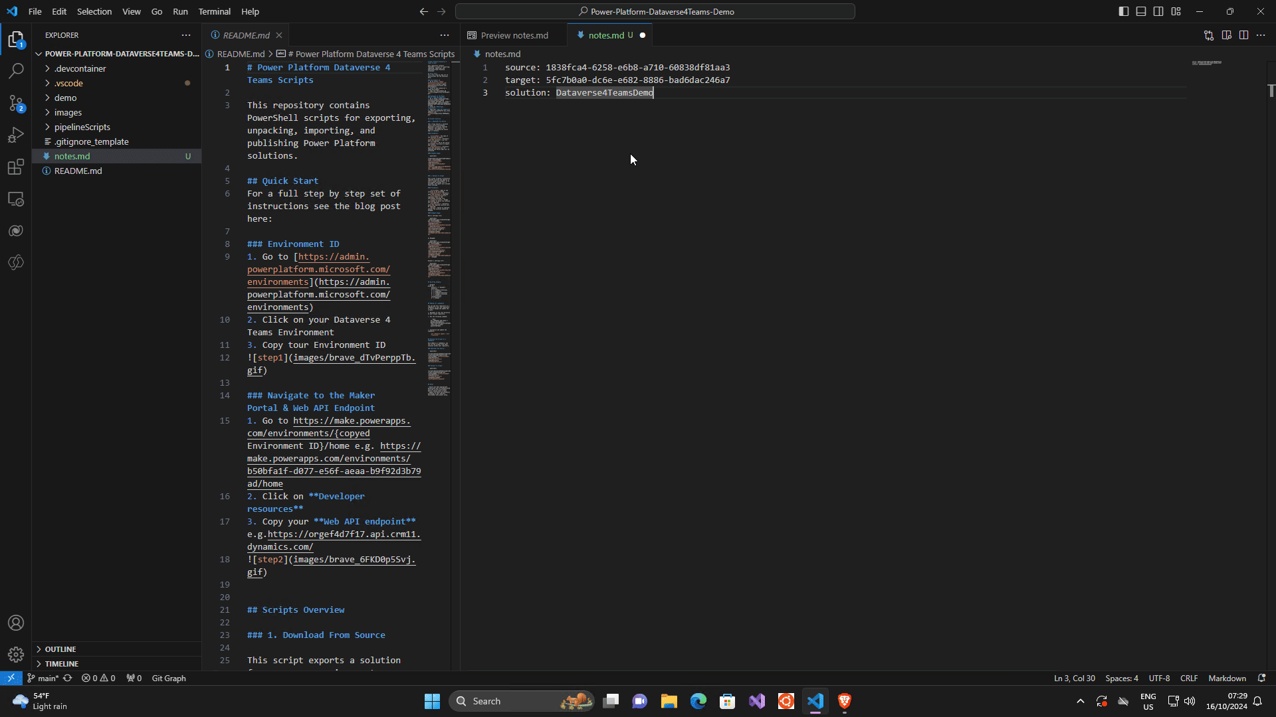Click the notifications bell in status bar
Screen dimensions: 1276x717
1261,678
